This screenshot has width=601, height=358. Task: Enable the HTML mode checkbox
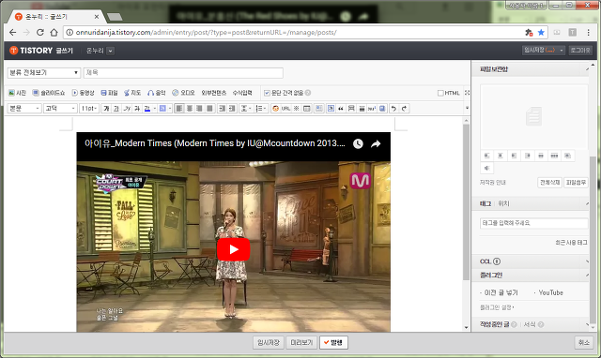(440, 93)
